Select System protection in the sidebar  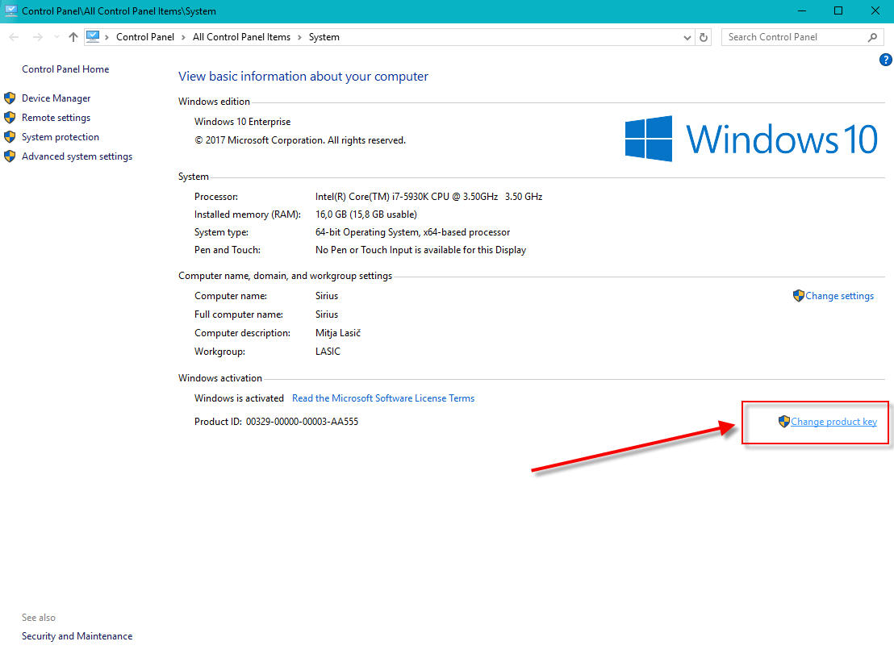point(60,137)
